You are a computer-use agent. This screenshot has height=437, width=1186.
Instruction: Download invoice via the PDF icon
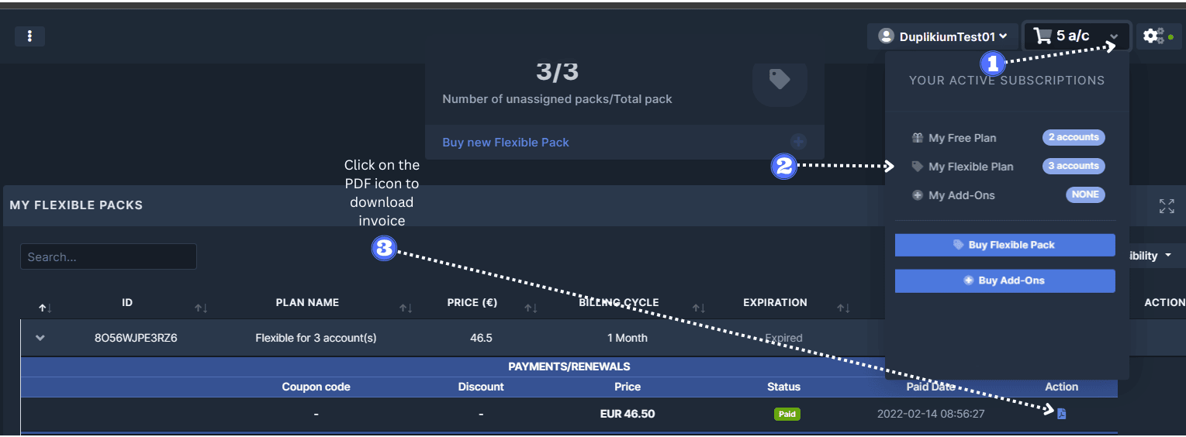pyautogui.click(x=1061, y=414)
